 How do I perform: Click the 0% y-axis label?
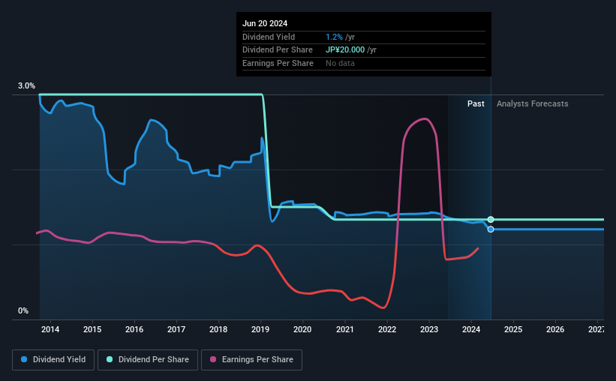click(23, 310)
